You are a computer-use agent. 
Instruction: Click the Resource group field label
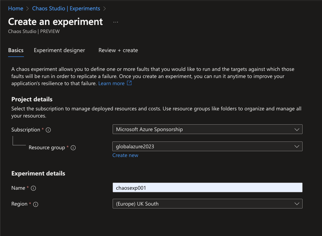coord(47,148)
